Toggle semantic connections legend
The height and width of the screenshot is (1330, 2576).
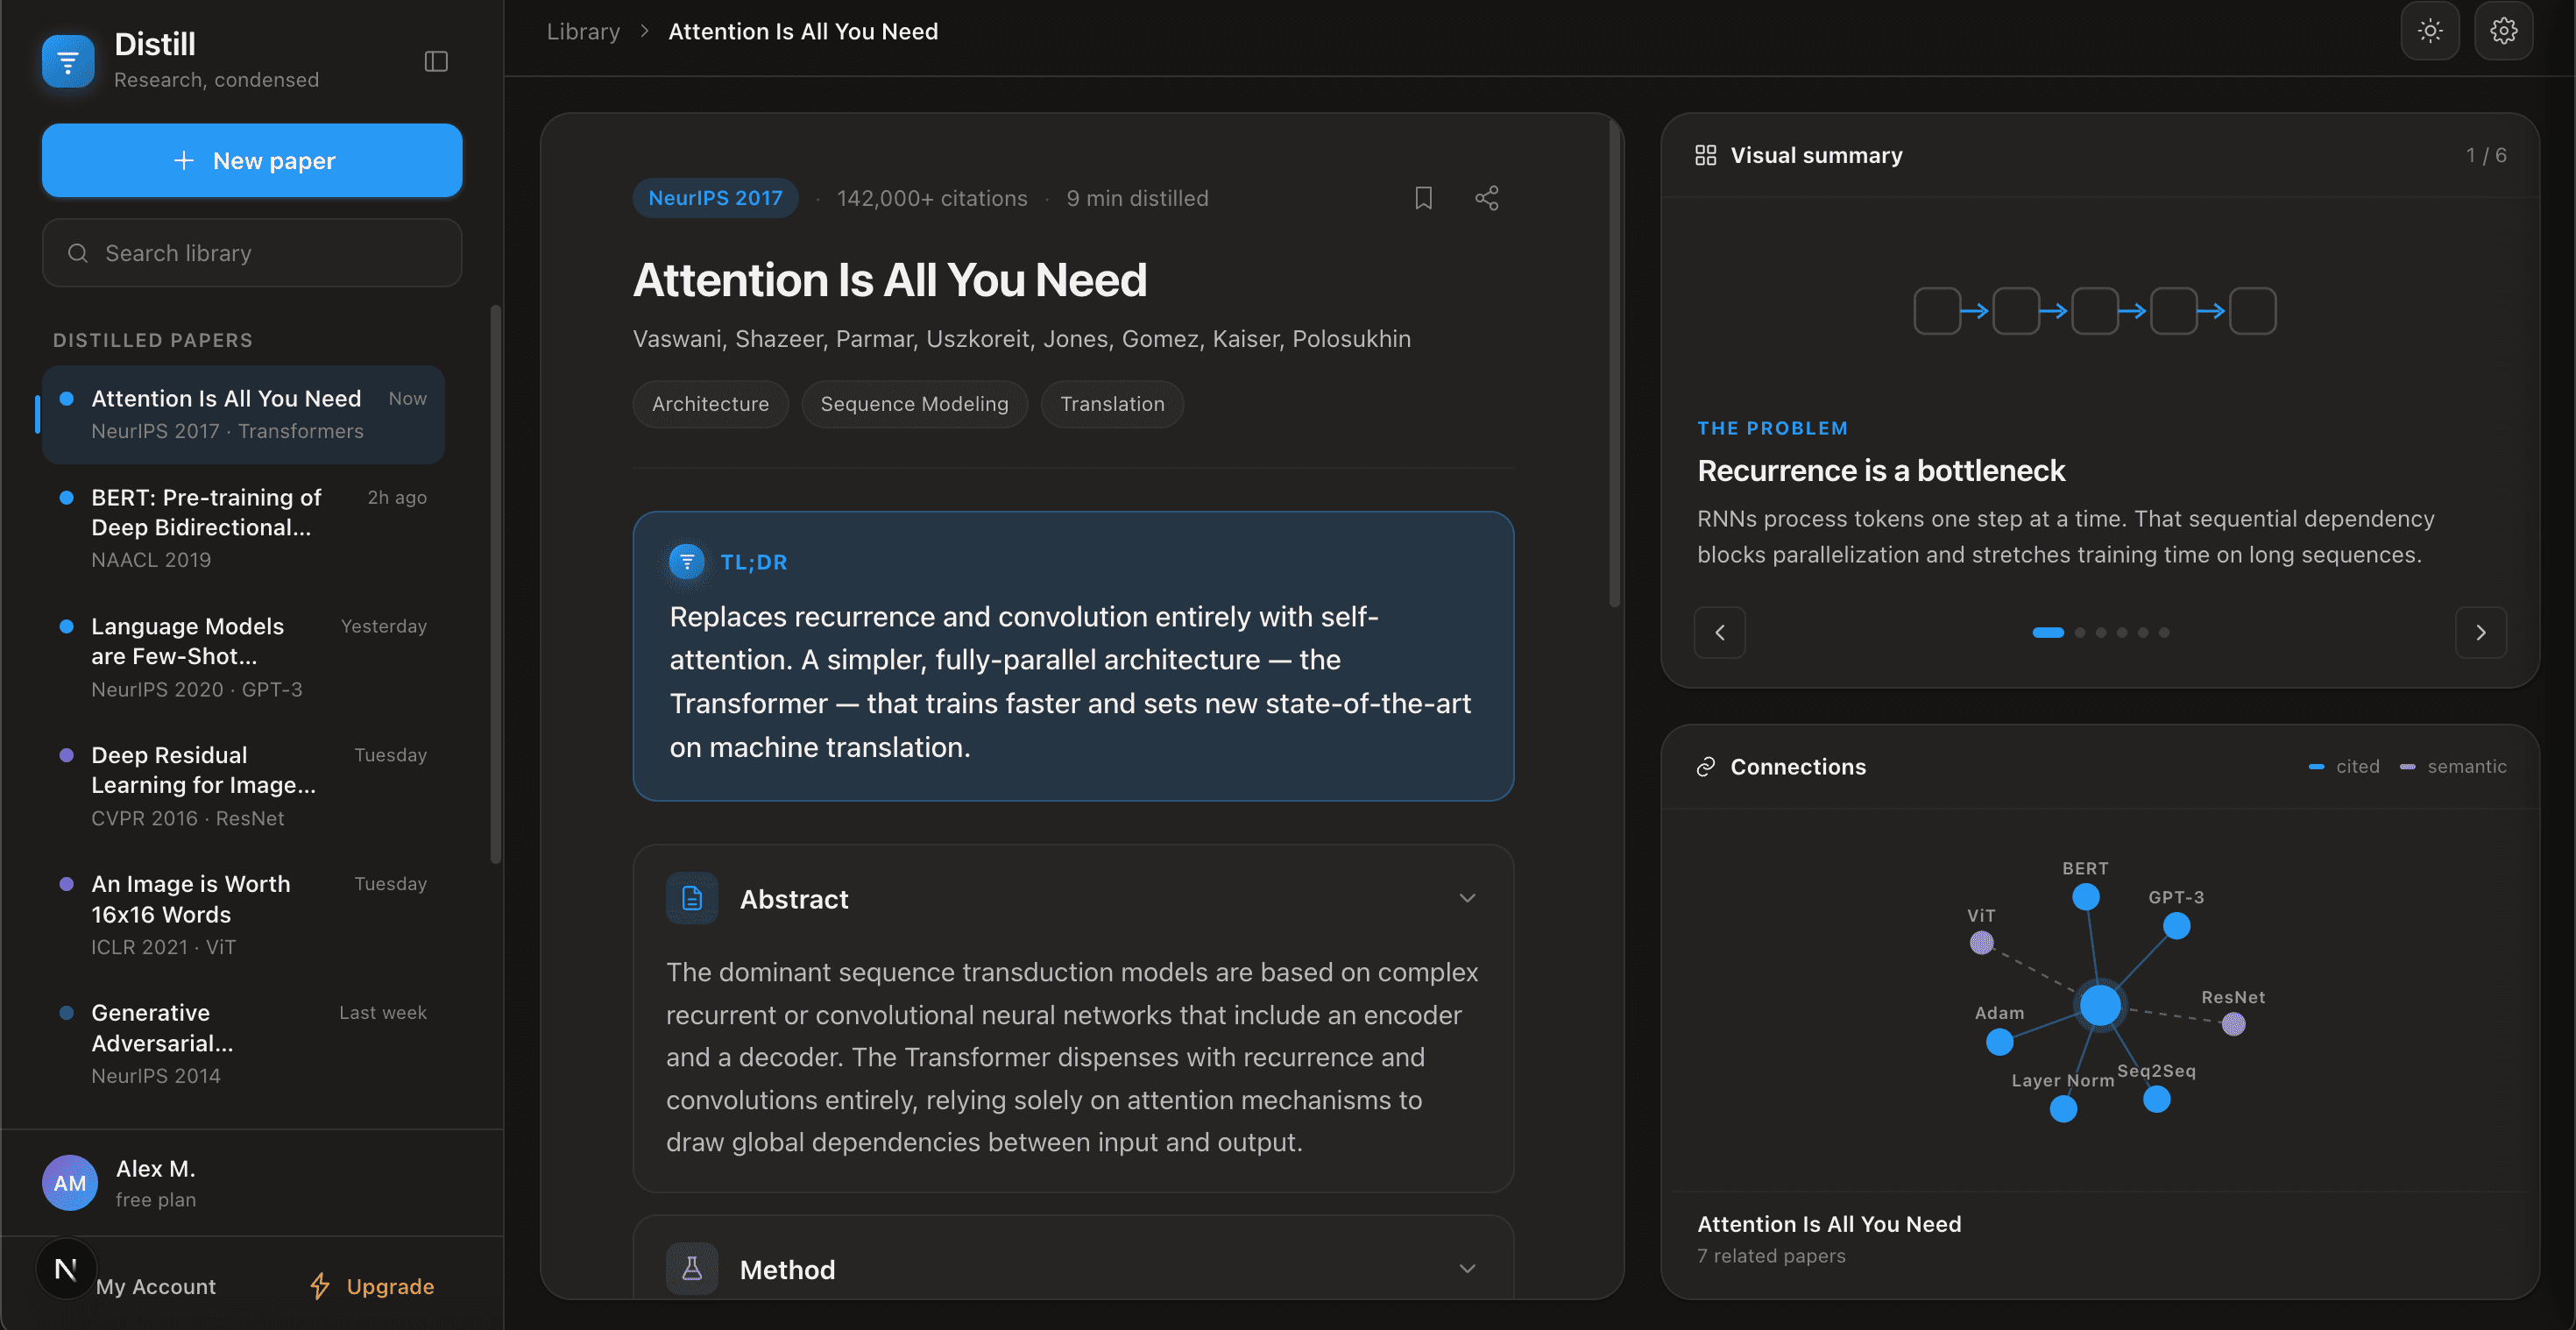click(x=2453, y=767)
